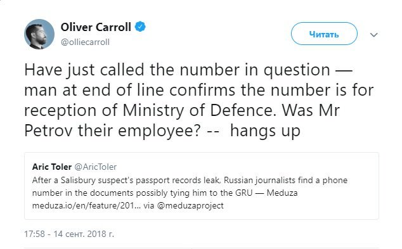Open the @olliecarroll handle
This screenshot has width=402, height=249.
[x=85, y=42]
